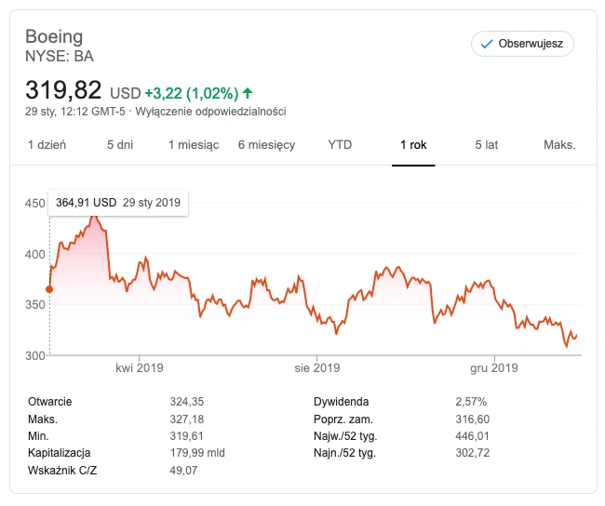Click the Najw./52 tyg. label
The width and height of the screenshot is (605, 506).
coord(345,436)
